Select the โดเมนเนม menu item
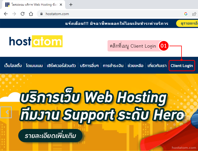Viewport: 198px width, 151px height. (34, 66)
